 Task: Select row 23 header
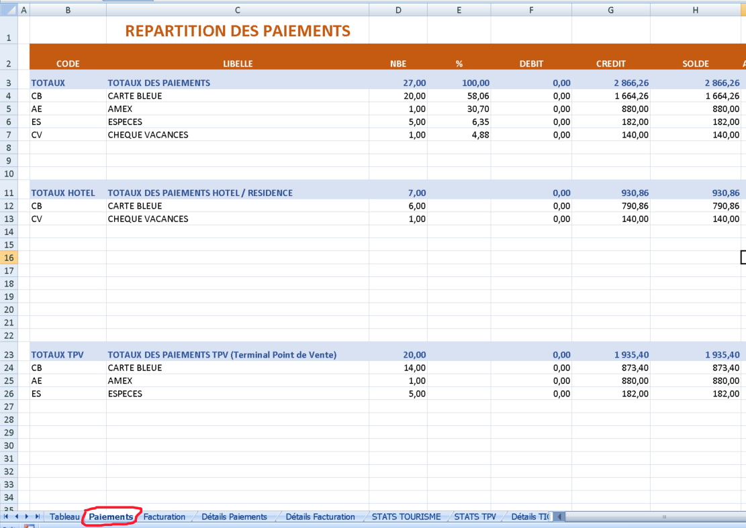point(9,355)
